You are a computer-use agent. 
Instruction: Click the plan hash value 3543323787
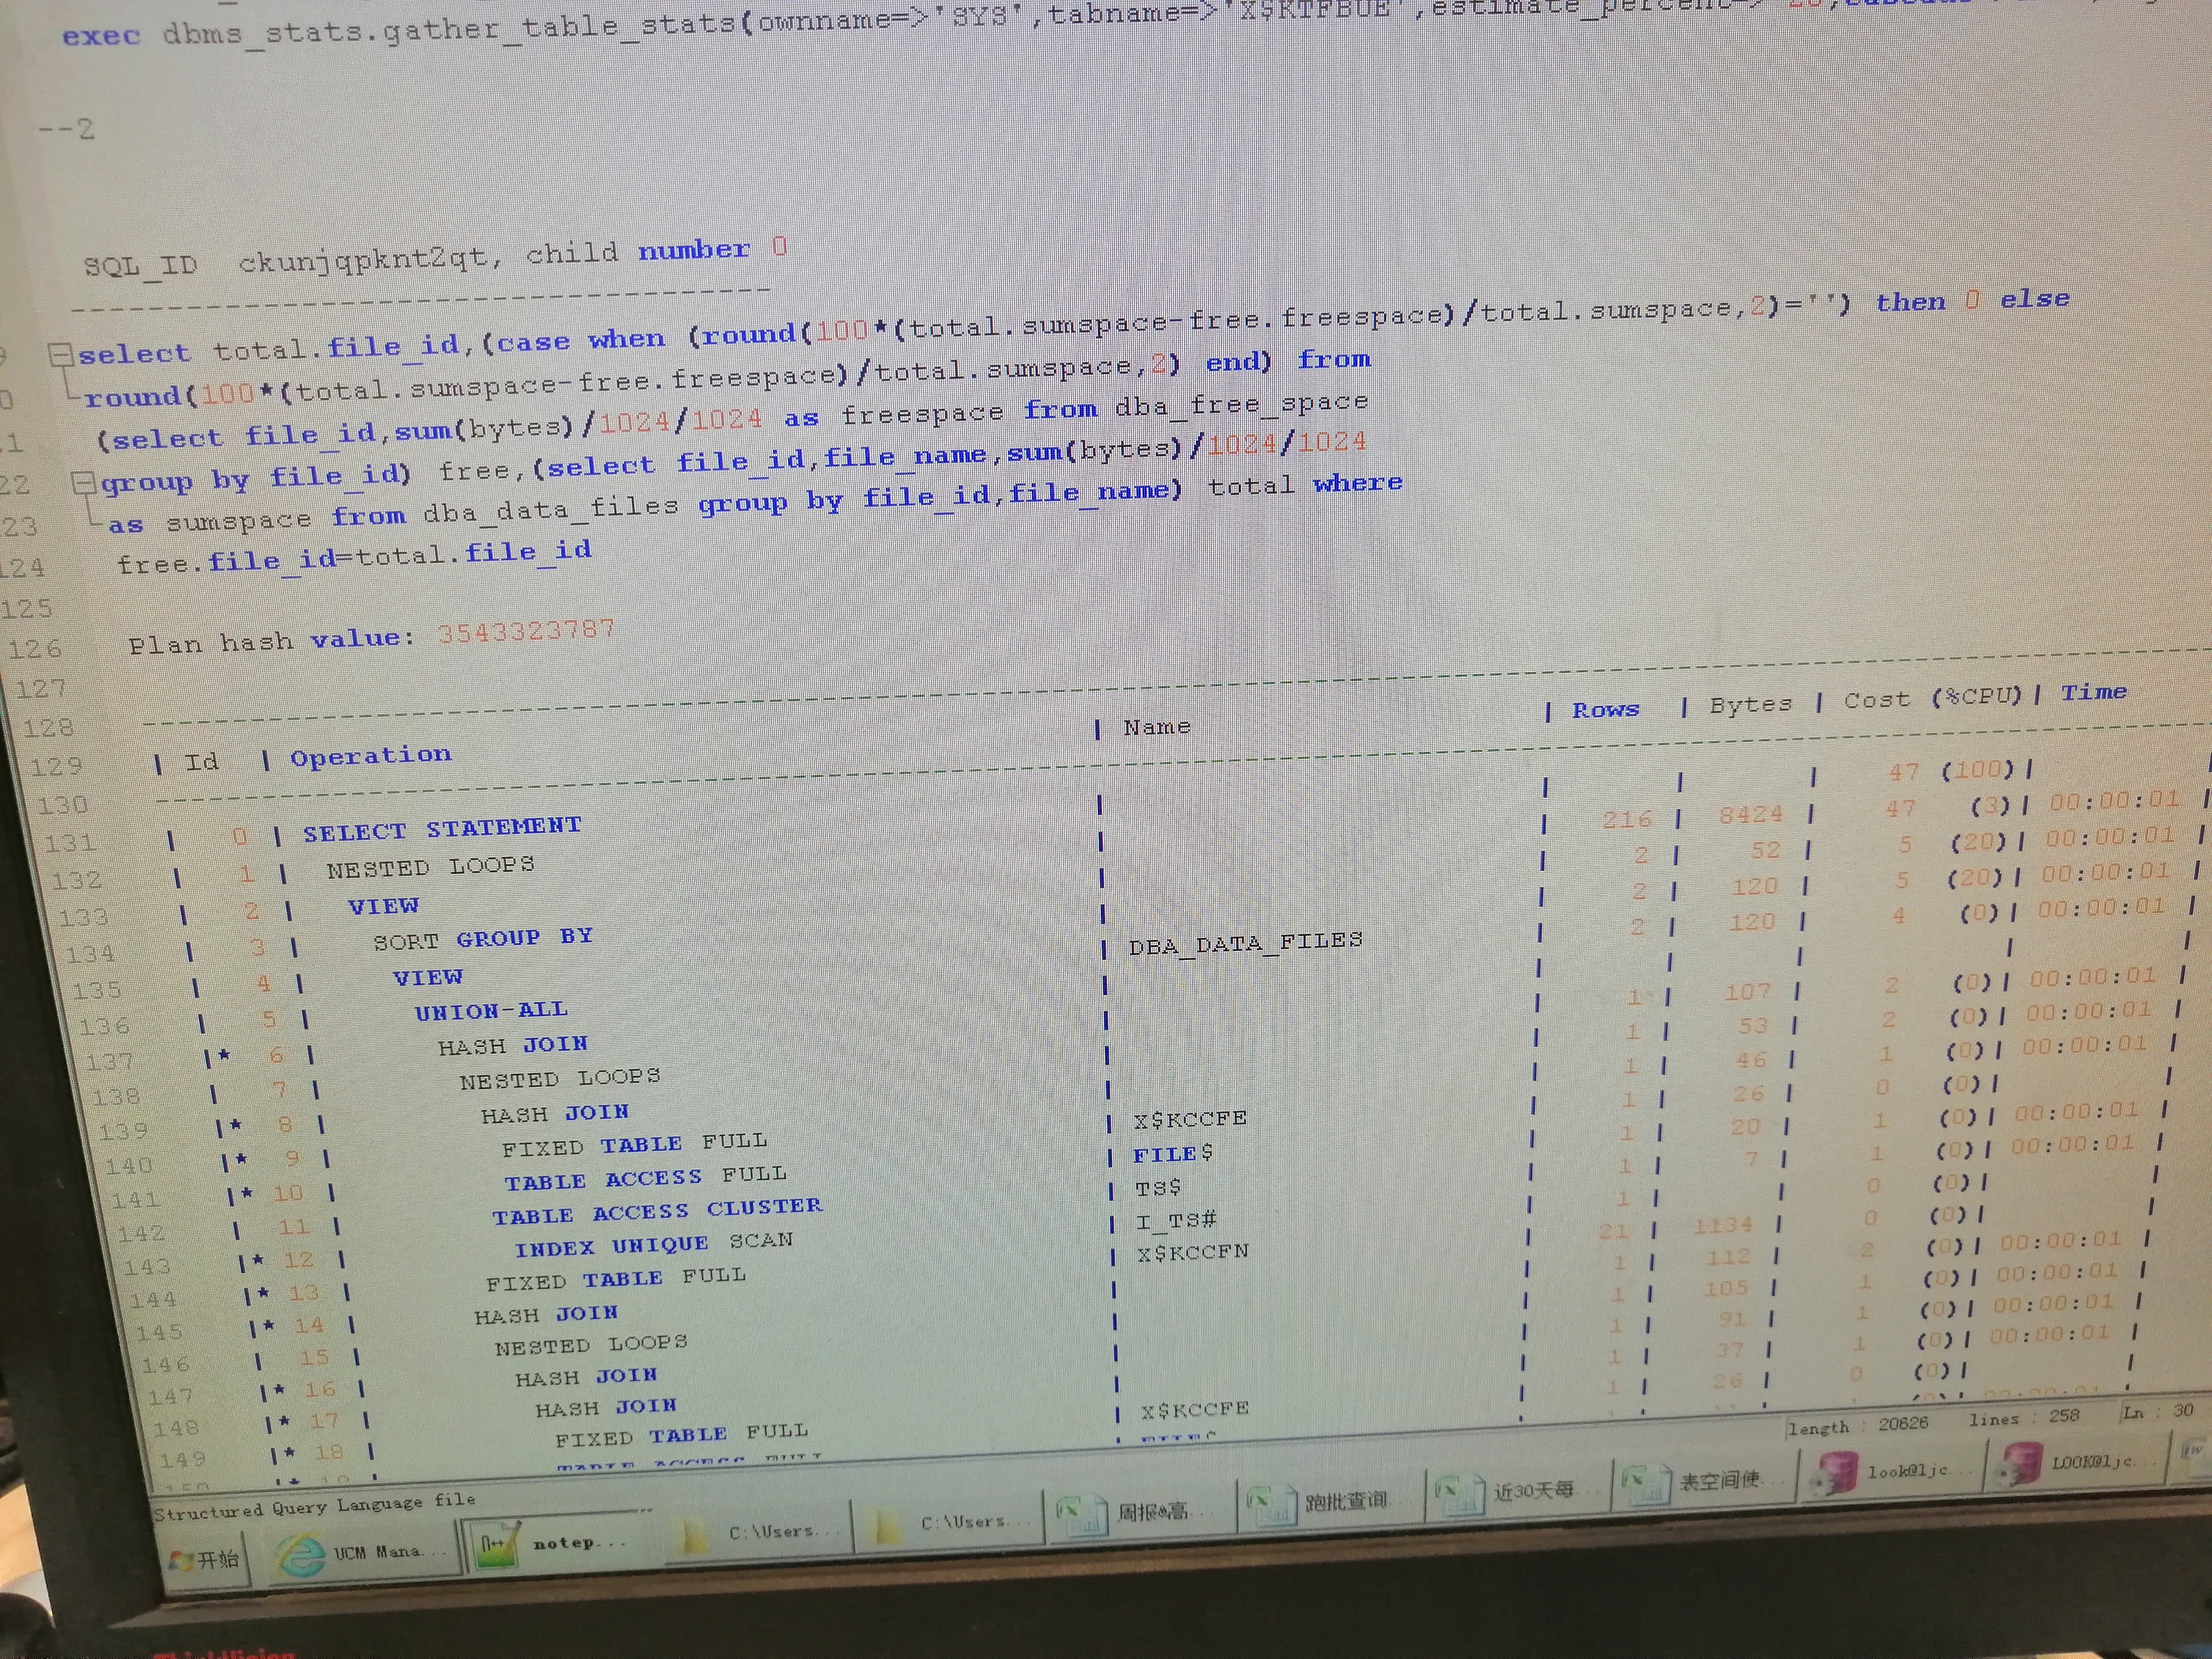pyautogui.click(x=525, y=631)
